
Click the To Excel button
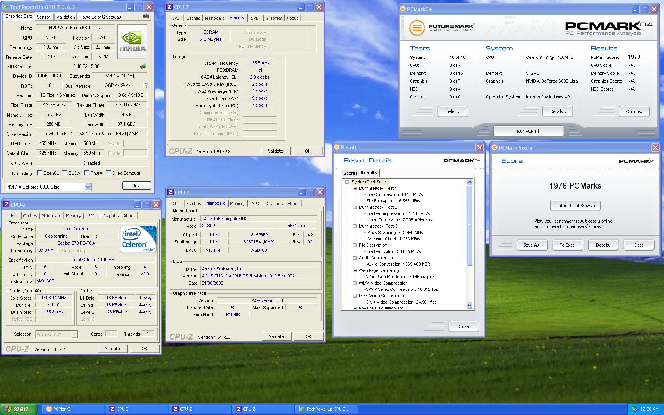568,245
